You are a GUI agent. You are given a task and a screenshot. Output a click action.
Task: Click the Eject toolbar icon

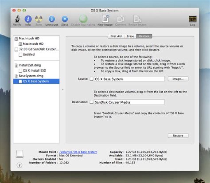point(65,19)
